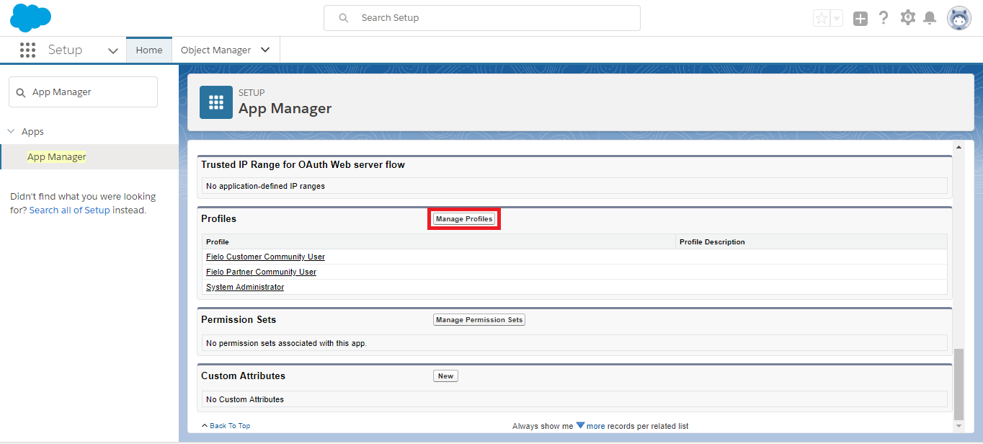Open the Setup gear icon
Viewport: 983px width, 444px height.
908,18
